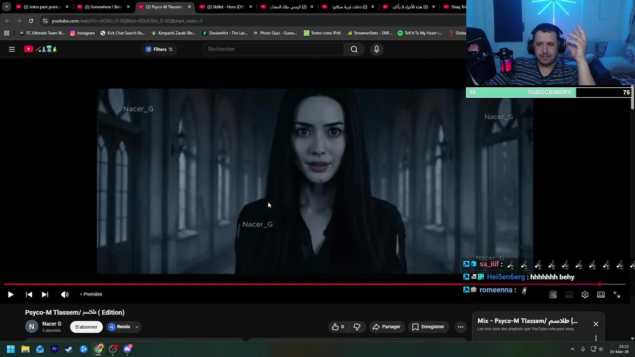View site information icon in address bar
The height and width of the screenshot is (357, 635).
45,21
